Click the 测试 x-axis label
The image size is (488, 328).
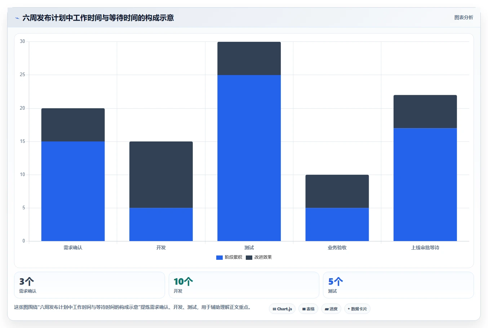tap(249, 248)
